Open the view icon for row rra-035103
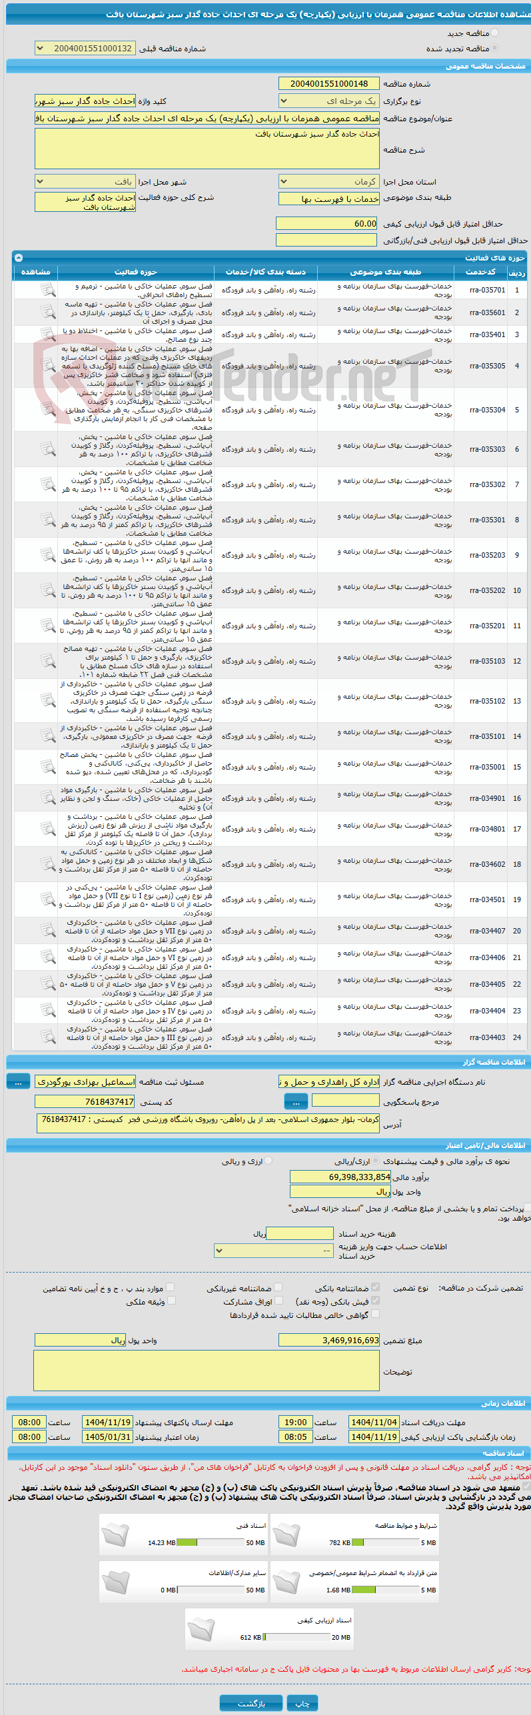This screenshot has width=531, height=1715. (48, 661)
